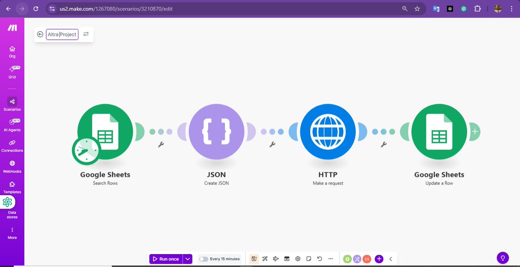The height and width of the screenshot is (267, 520).
Task: Open the HTTP Make a request module
Action: coord(328,132)
